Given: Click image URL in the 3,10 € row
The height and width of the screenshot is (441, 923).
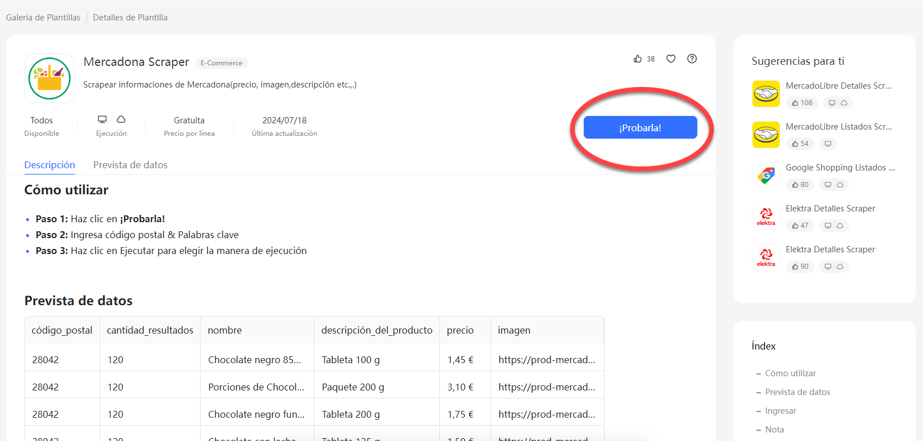Looking at the screenshot, I should click(x=547, y=387).
